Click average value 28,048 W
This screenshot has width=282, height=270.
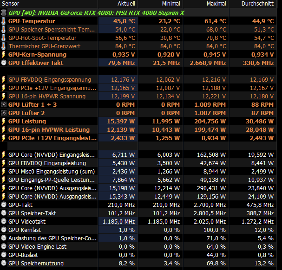pyautogui.click(x=260, y=130)
